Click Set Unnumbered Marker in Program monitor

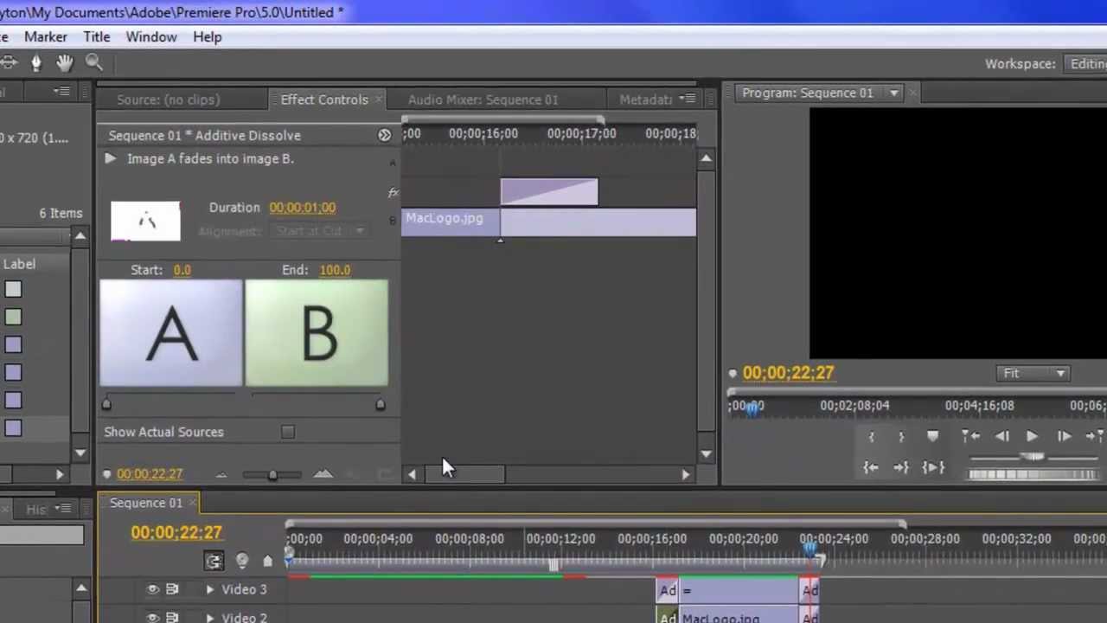click(x=932, y=437)
